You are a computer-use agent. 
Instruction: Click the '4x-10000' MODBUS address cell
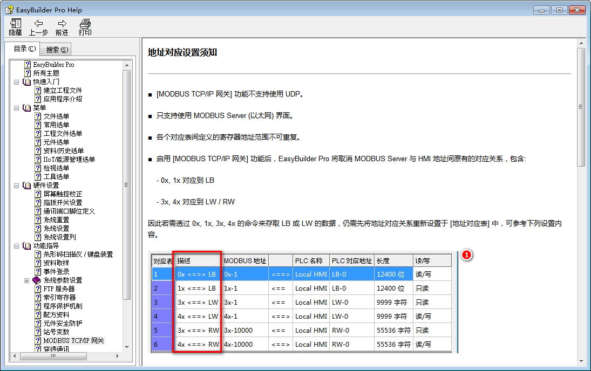pos(246,344)
